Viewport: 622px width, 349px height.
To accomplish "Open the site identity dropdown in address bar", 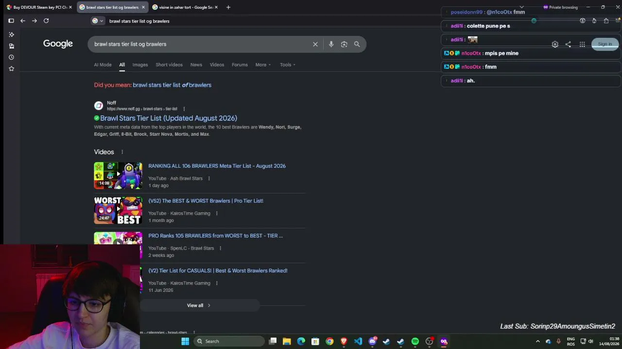I will [x=98, y=21].
